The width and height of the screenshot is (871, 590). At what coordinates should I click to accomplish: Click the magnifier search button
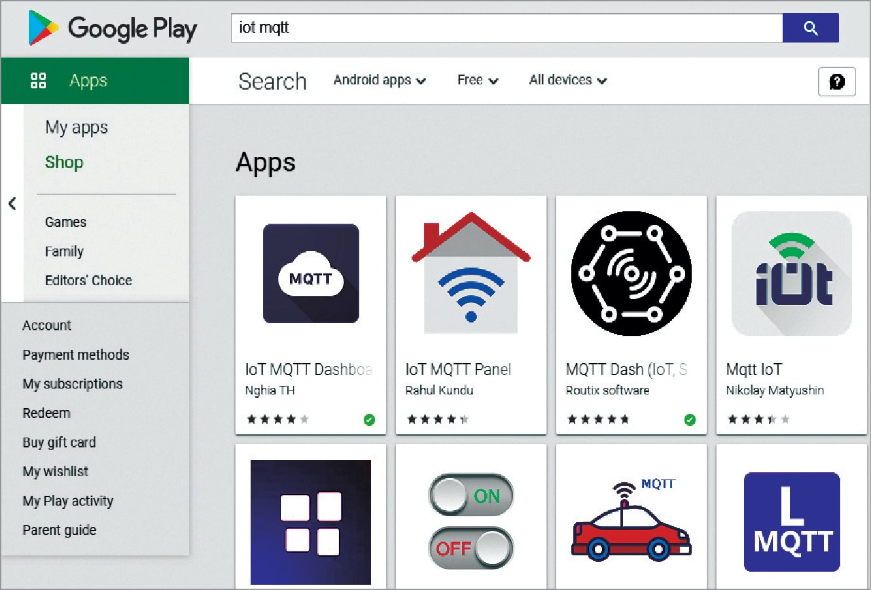[810, 28]
